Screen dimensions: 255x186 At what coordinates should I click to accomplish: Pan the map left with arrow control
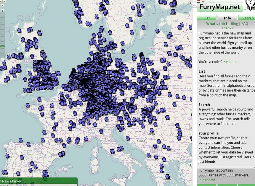pos(1,1)
